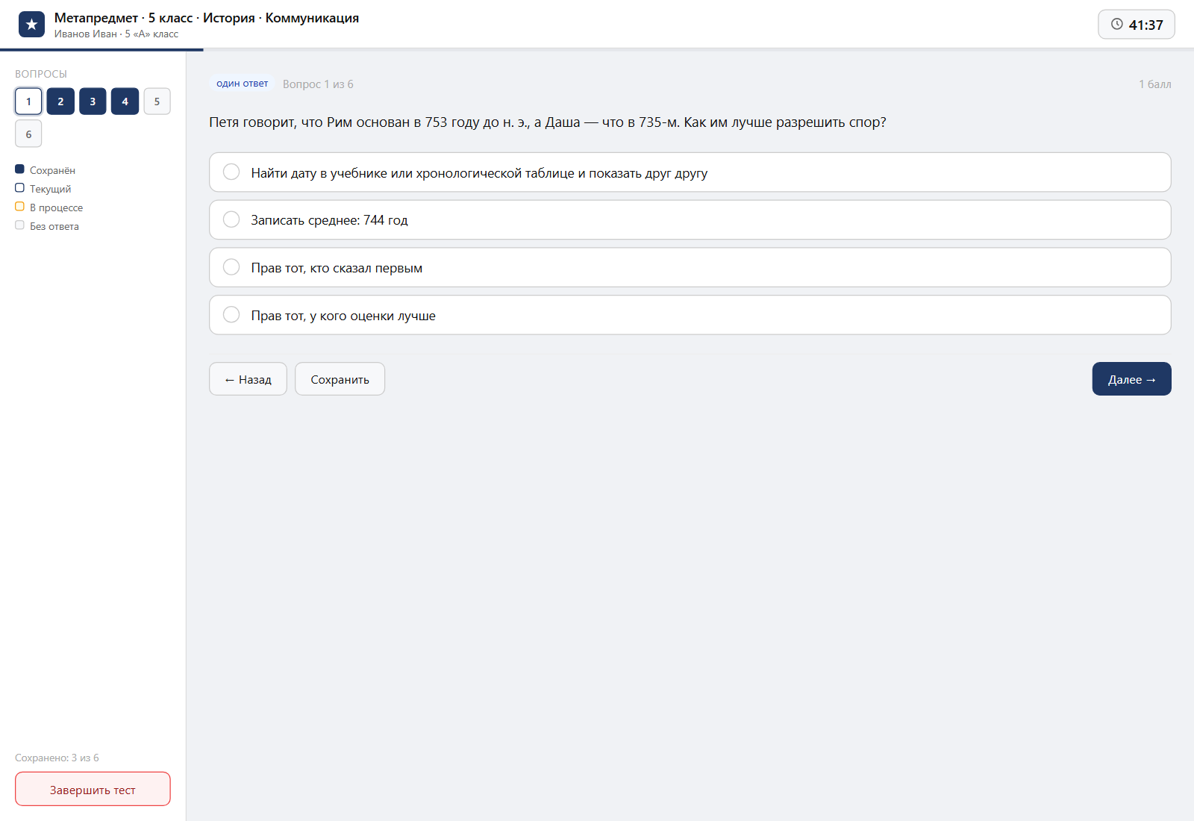Click the 'Сохранён' legend entry

pos(46,170)
